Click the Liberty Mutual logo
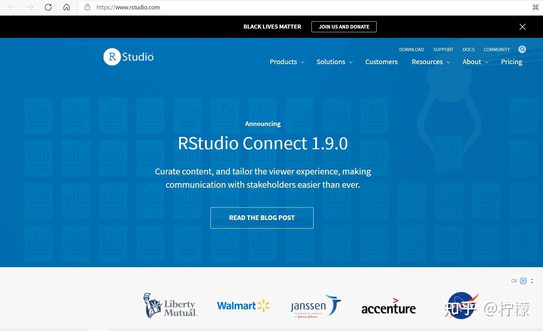543x331 pixels. pyautogui.click(x=170, y=305)
